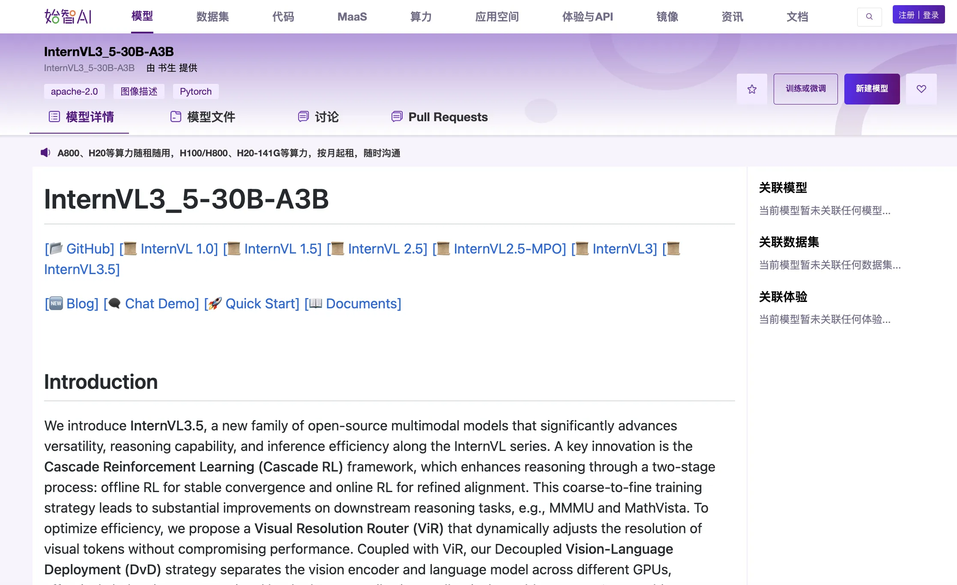Open the 体验与API navigation menu
The width and height of the screenshot is (957, 585).
pyautogui.click(x=587, y=17)
